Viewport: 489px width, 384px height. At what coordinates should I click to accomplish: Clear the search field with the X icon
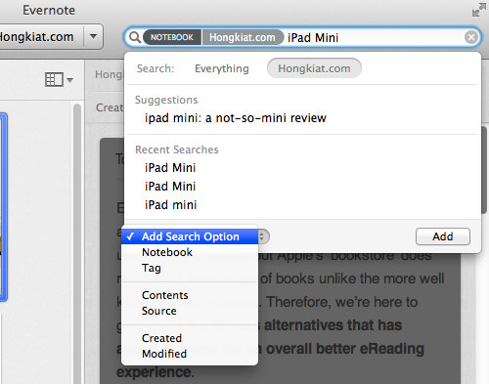pyautogui.click(x=471, y=37)
